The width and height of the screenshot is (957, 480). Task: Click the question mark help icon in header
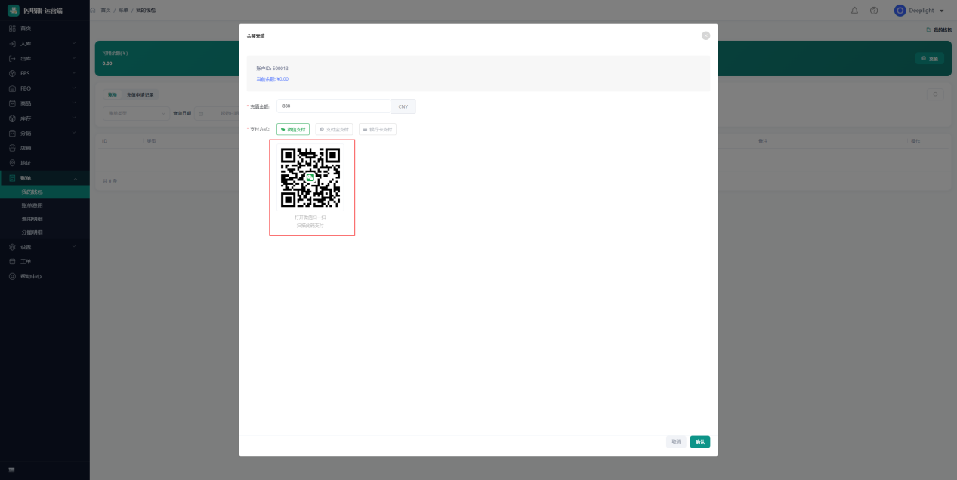(x=874, y=11)
